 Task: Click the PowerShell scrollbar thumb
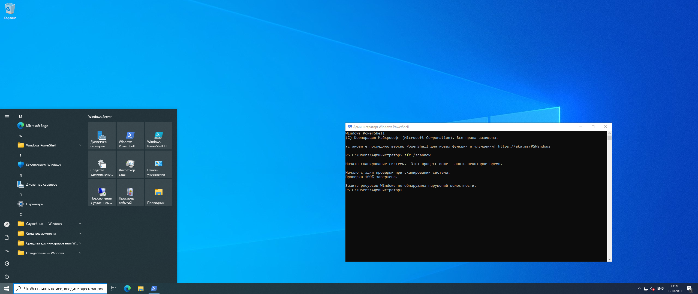pos(609,138)
